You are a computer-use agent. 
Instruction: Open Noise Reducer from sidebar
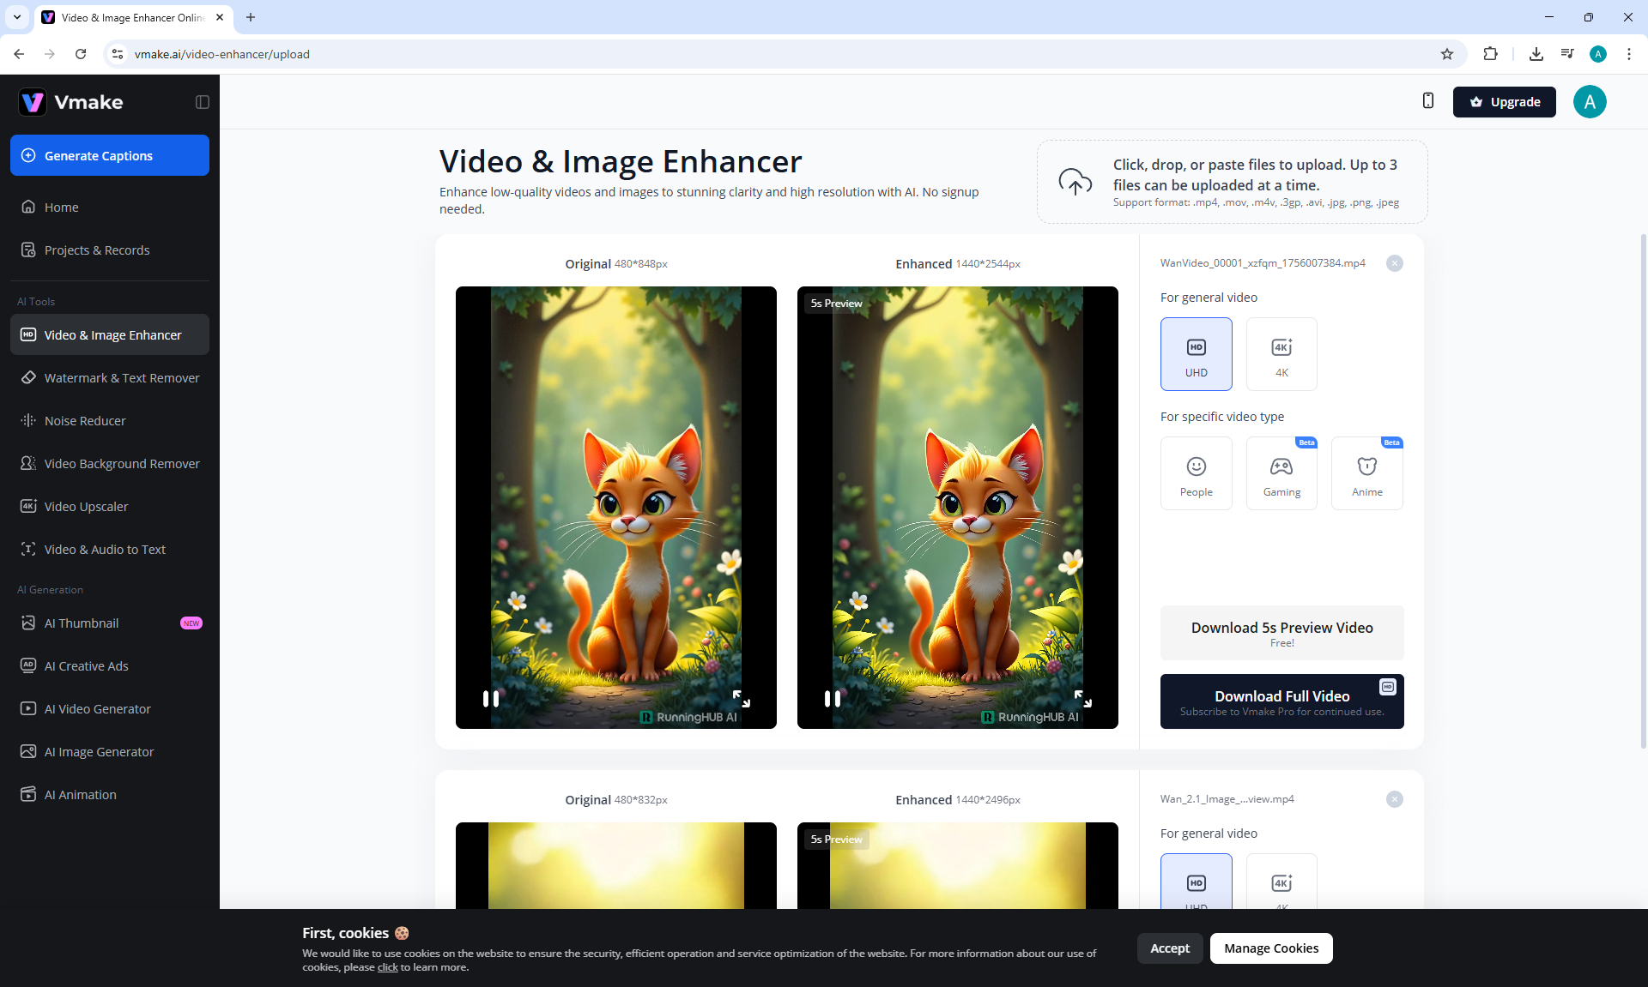click(x=85, y=421)
